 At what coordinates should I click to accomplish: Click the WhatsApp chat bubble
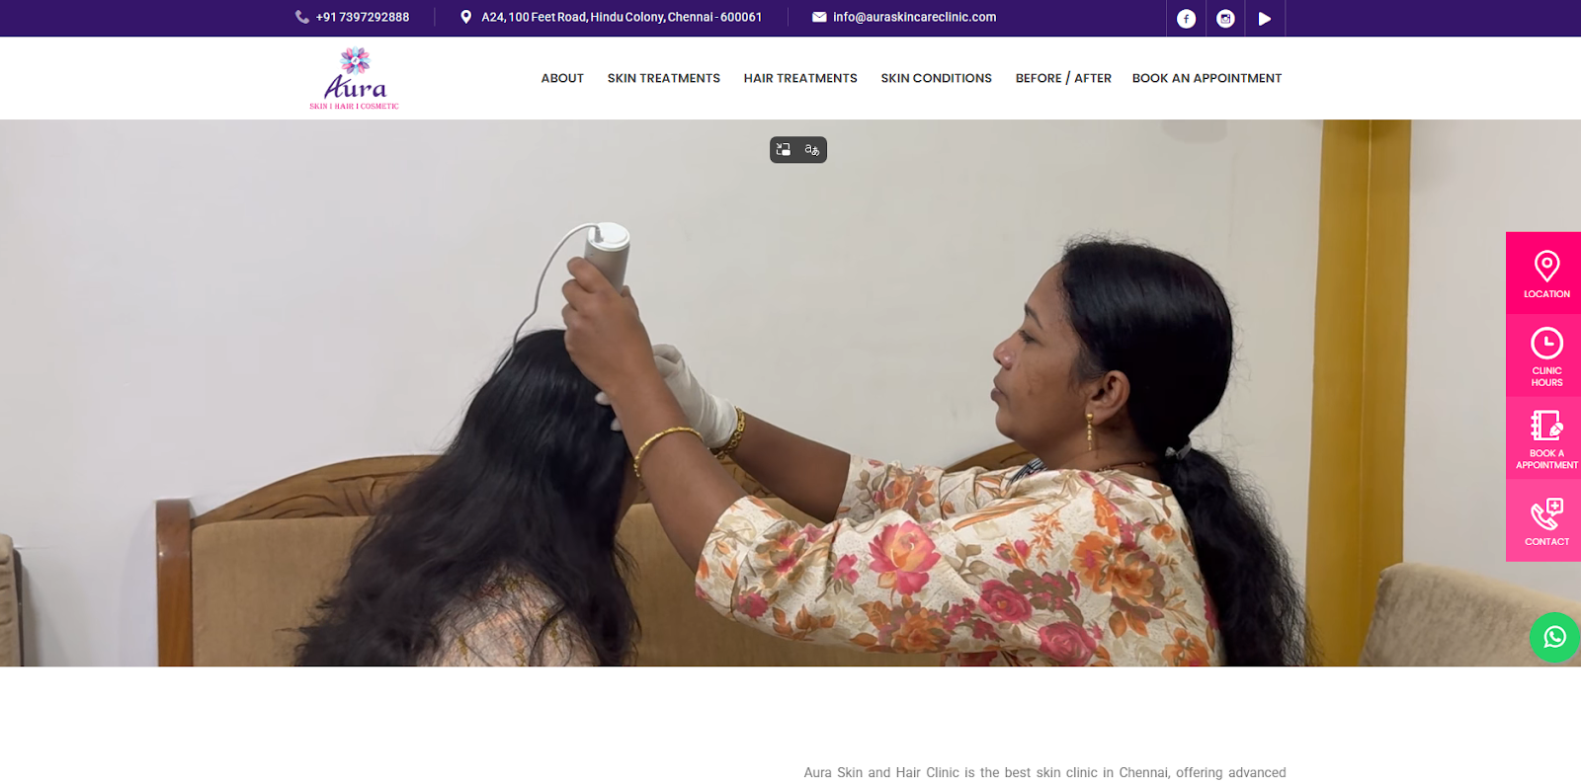click(x=1554, y=637)
